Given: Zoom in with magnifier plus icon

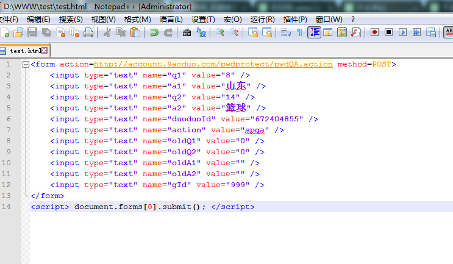Looking at the screenshot, I should tap(220, 32).
